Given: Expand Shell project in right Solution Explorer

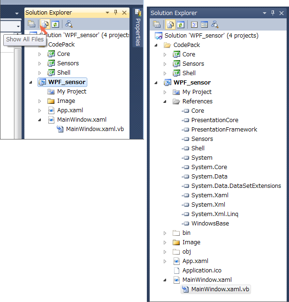Looking at the screenshot, I should (165, 74).
